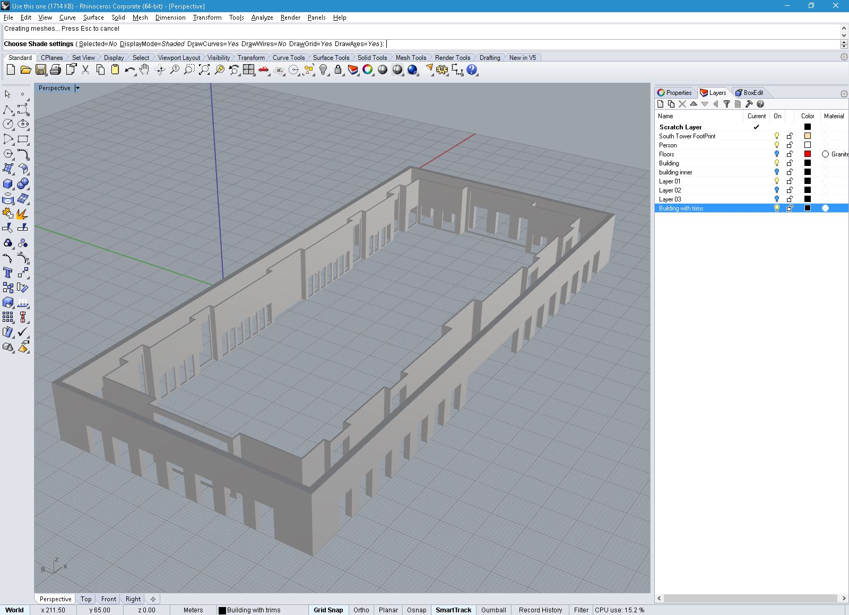Click the color wheel Object Properties icon

[367, 69]
